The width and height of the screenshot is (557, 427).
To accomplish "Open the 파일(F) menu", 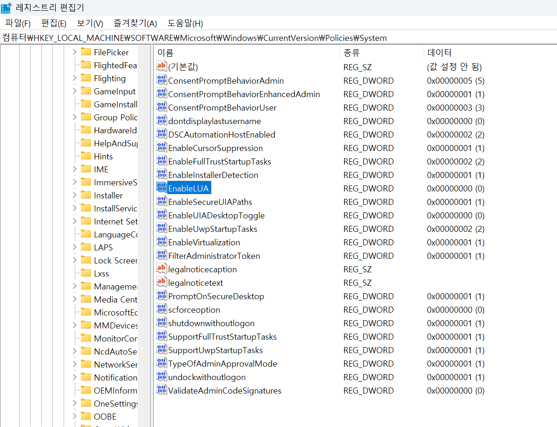I will 18,23.
